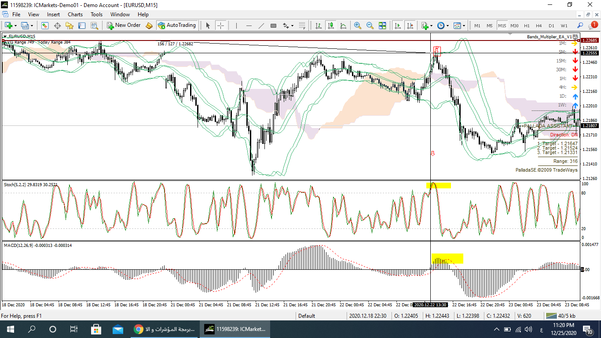Open the Charts menu
Image resolution: width=601 pixels, height=338 pixels.
tap(75, 15)
